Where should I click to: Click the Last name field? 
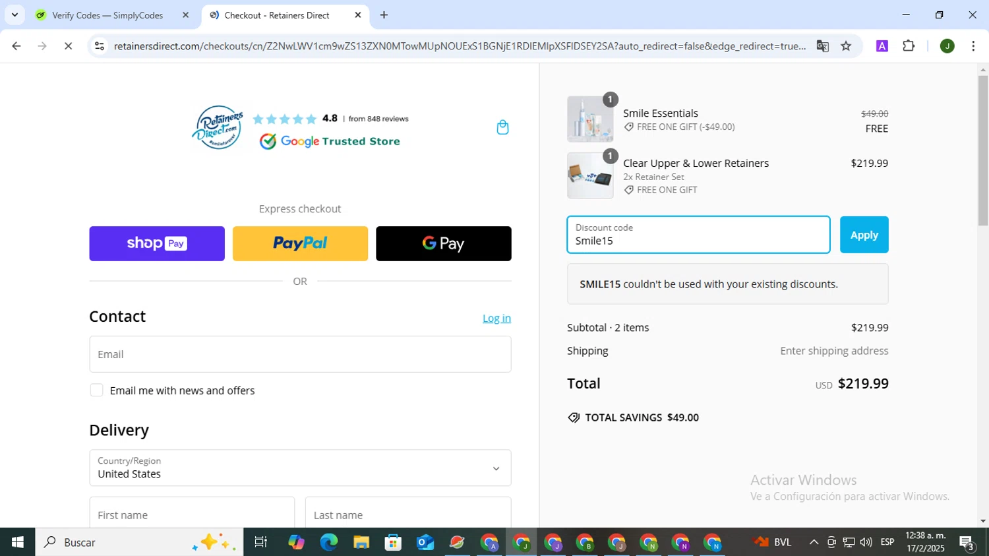coord(408,514)
